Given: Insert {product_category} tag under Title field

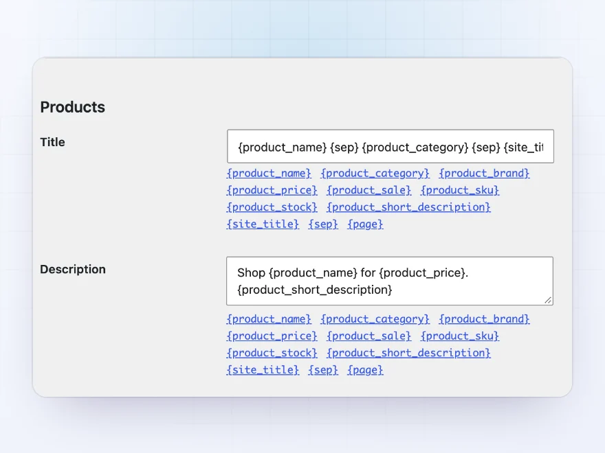Looking at the screenshot, I should (x=375, y=174).
